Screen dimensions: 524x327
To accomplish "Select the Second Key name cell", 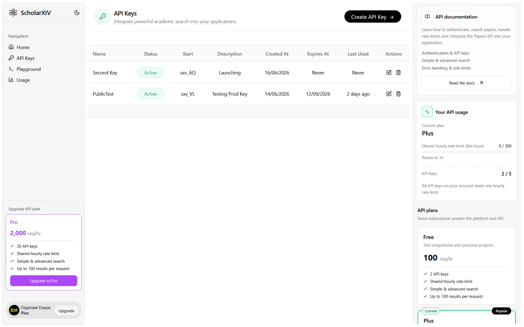I will click(105, 72).
